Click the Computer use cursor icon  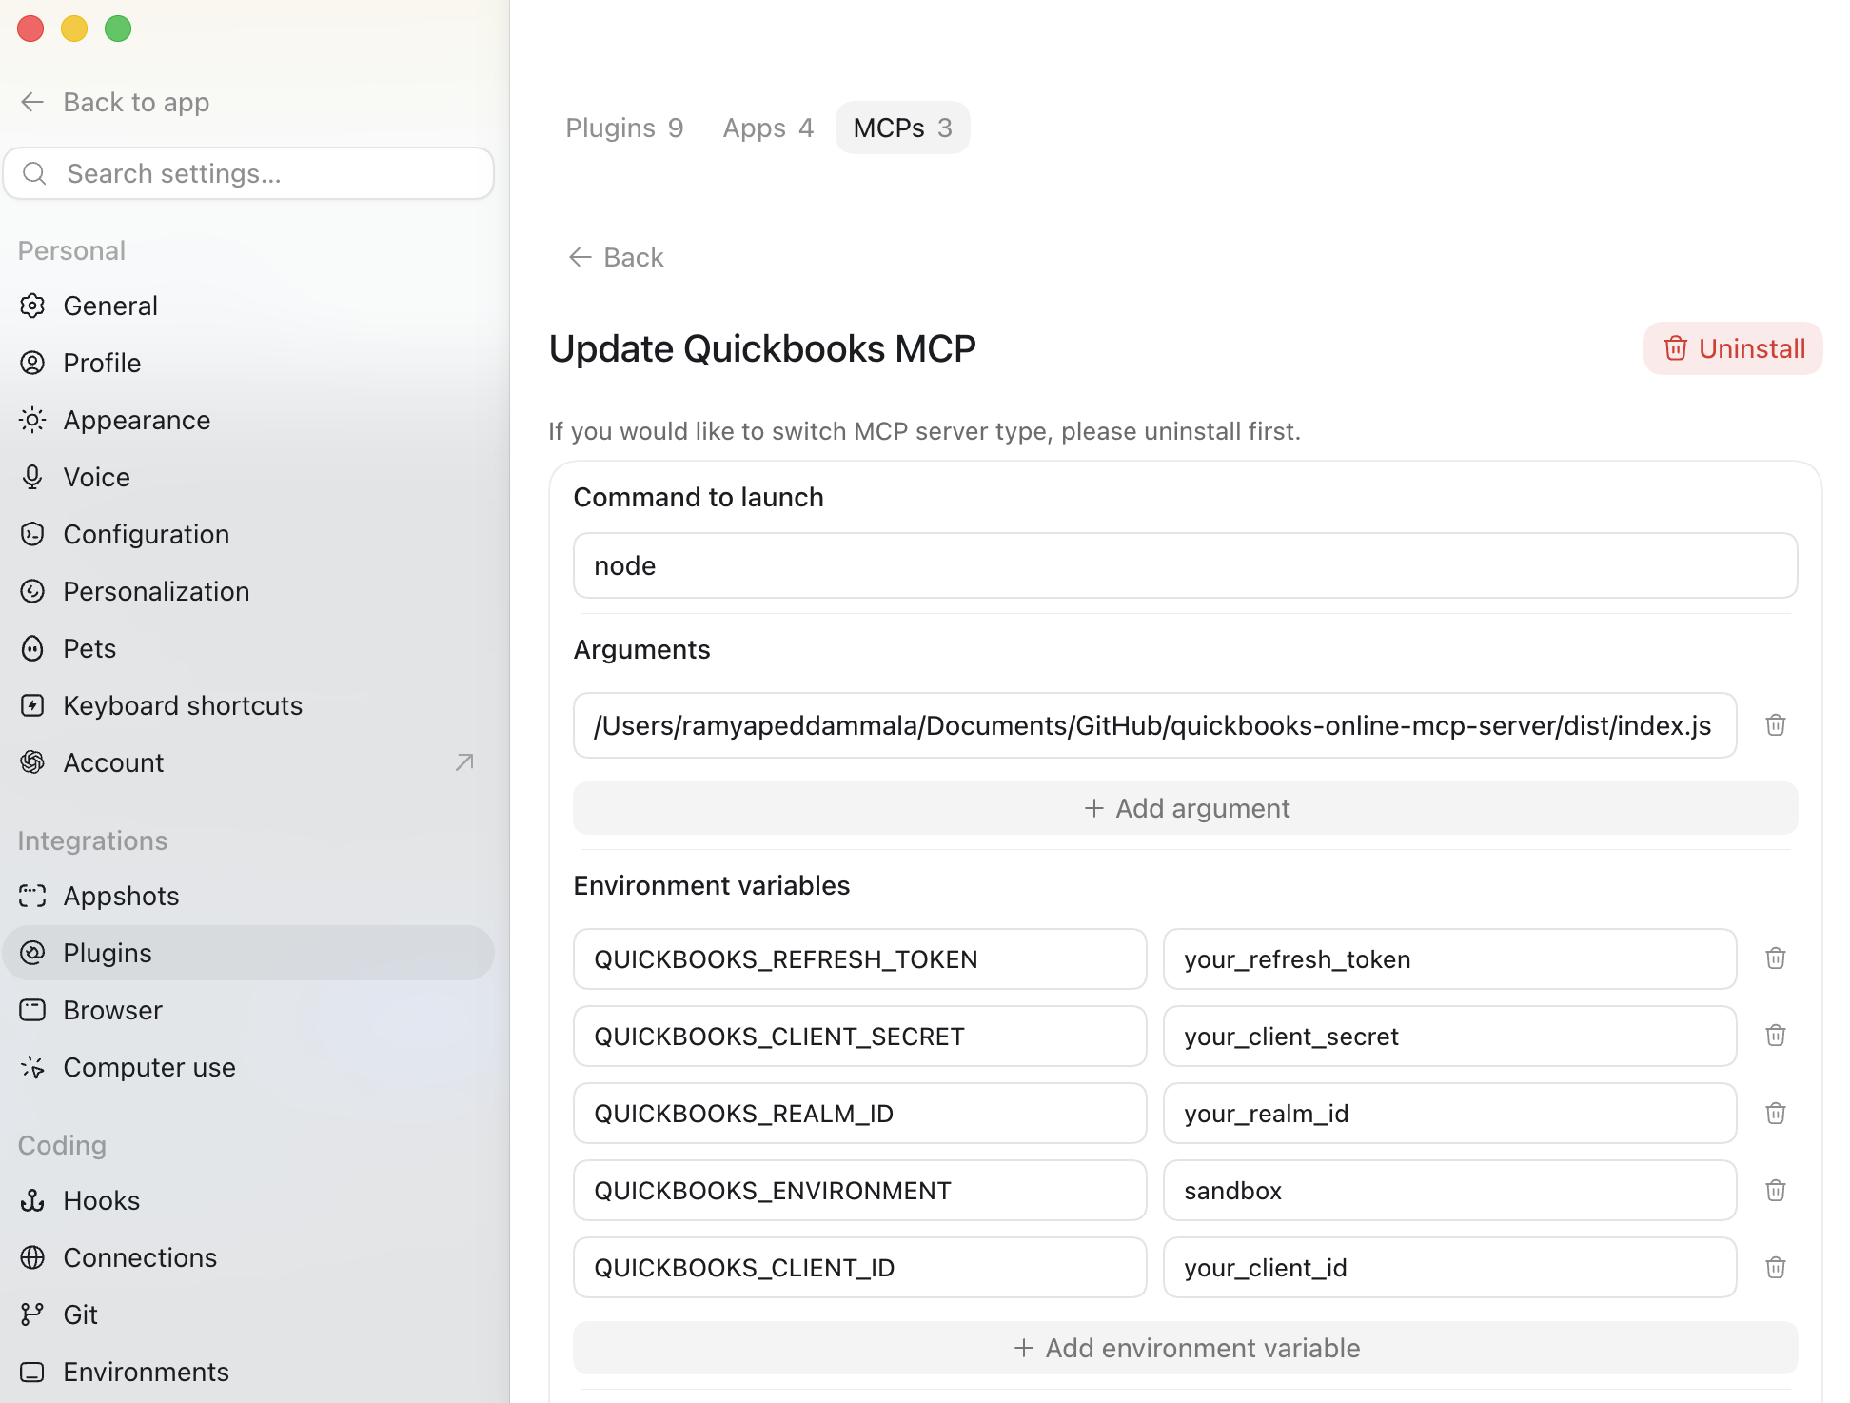(x=32, y=1067)
